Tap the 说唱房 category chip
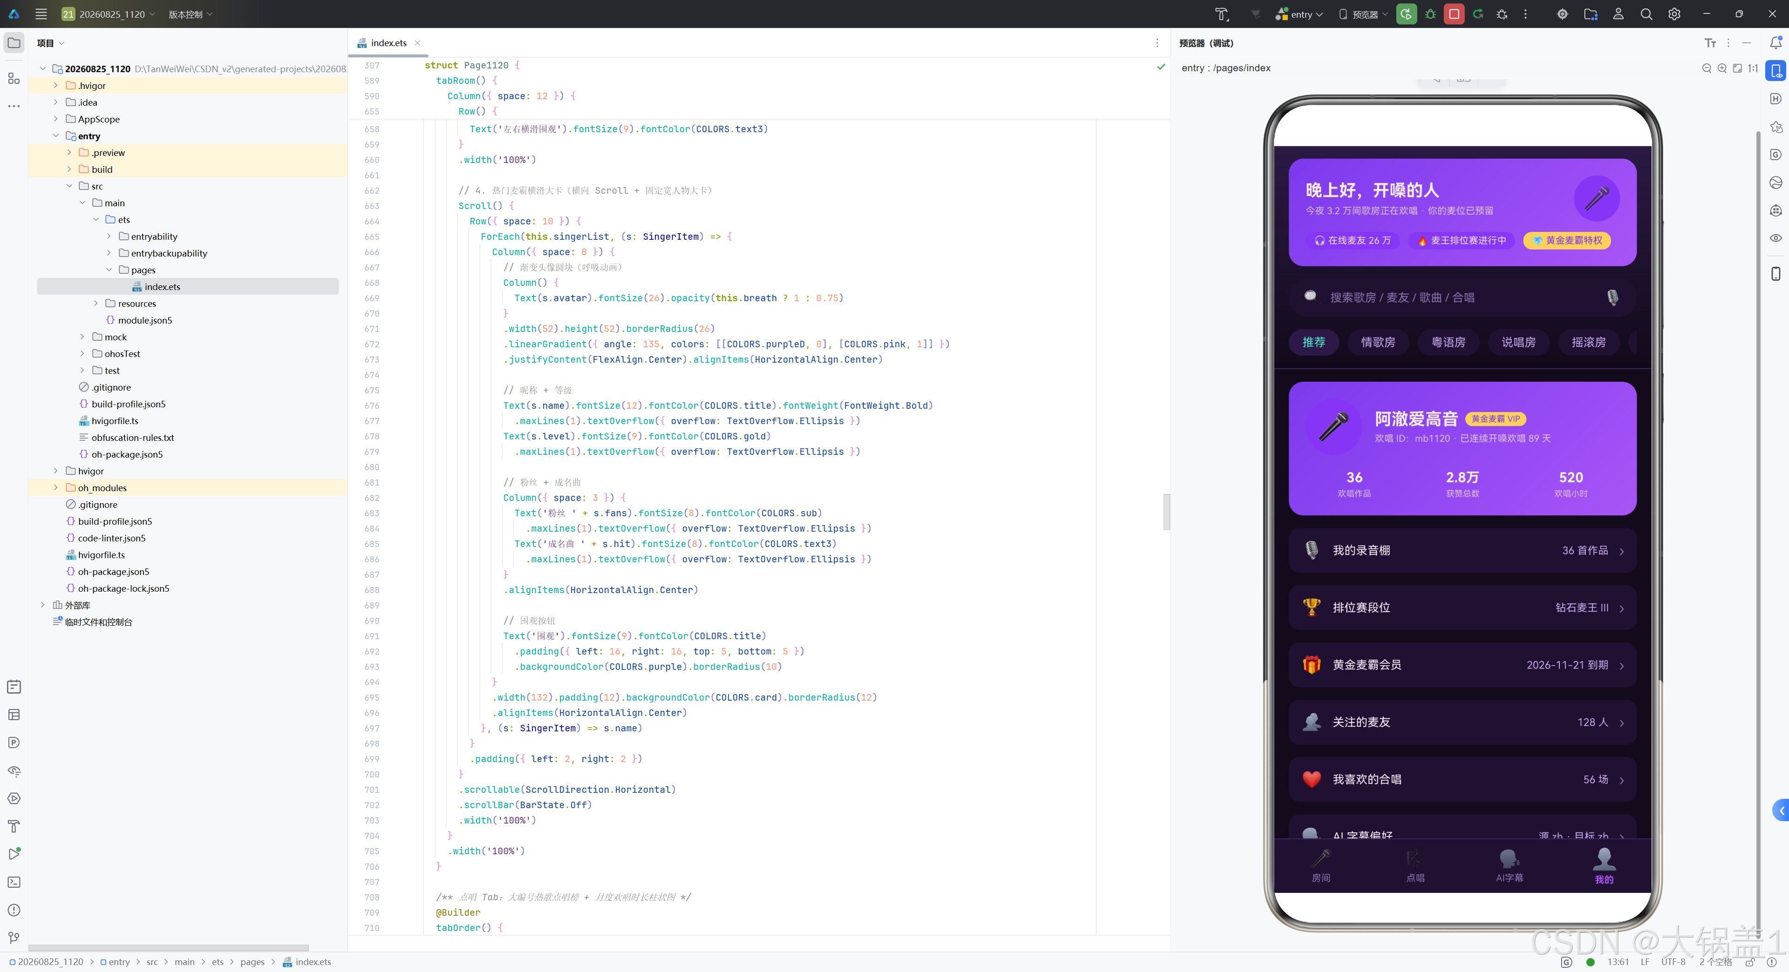 point(1519,342)
